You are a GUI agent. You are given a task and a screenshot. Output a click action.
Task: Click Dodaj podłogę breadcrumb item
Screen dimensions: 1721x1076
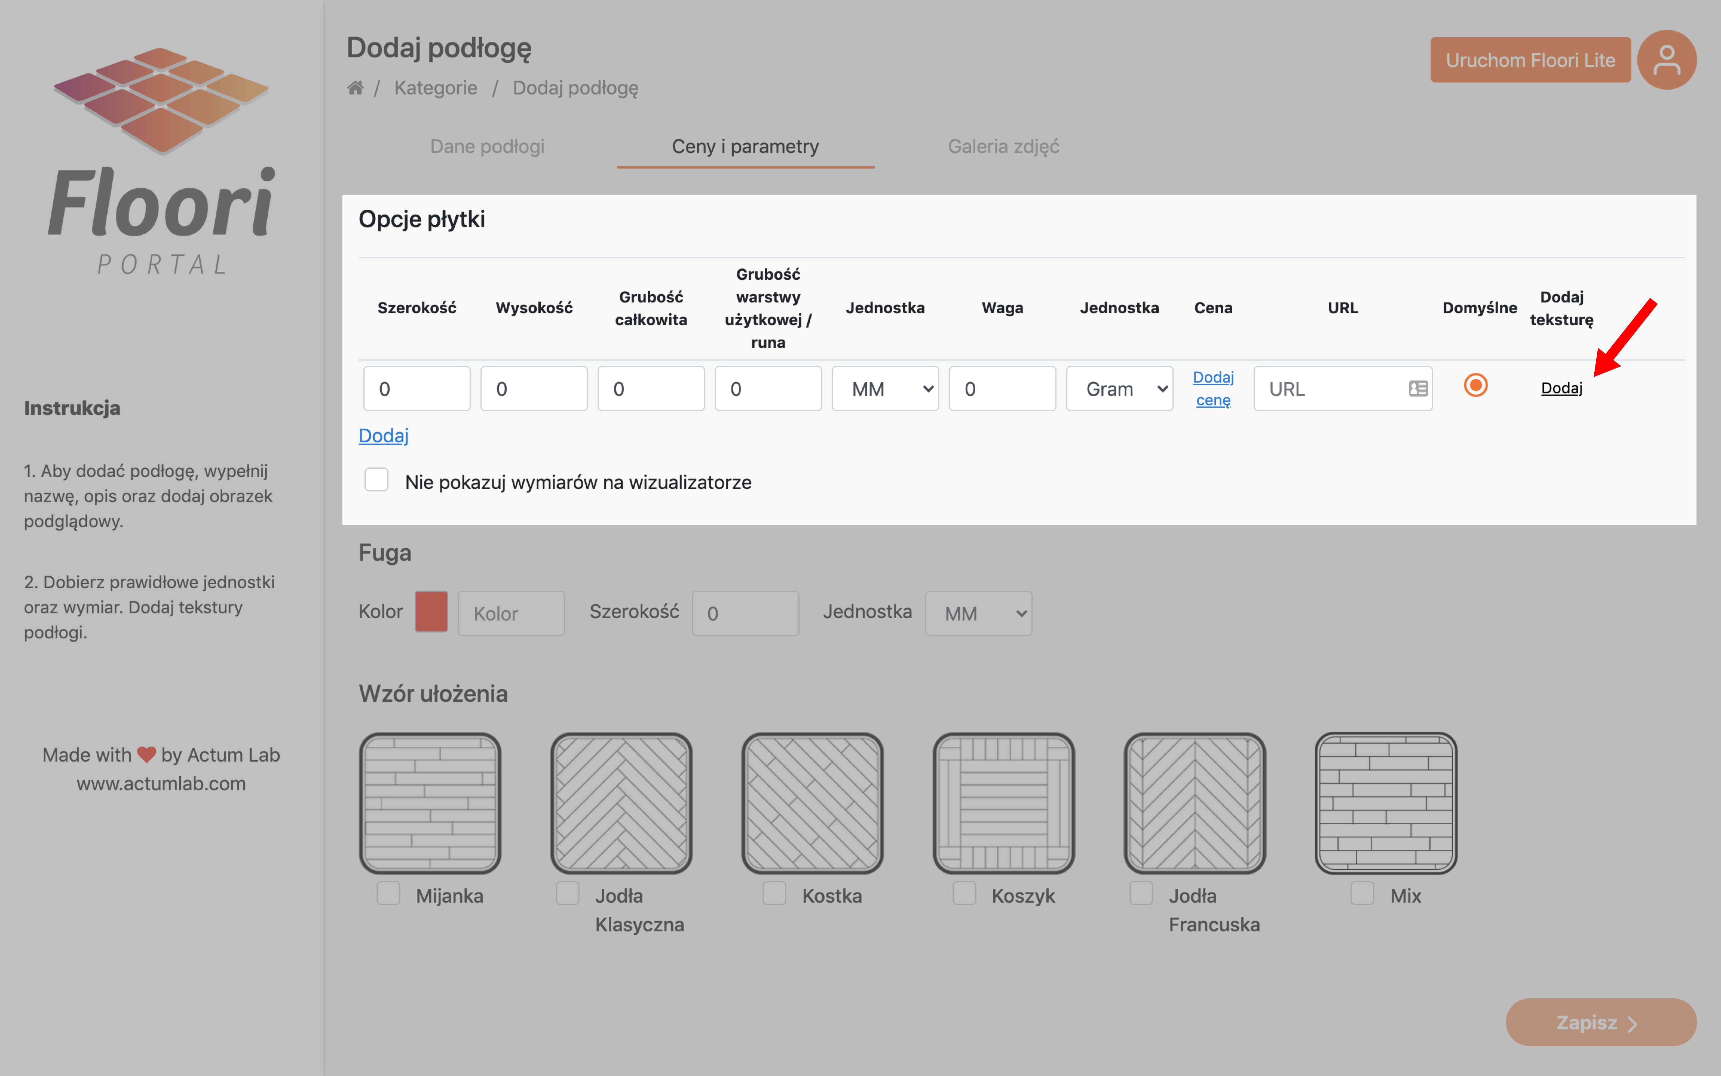click(x=575, y=88)
